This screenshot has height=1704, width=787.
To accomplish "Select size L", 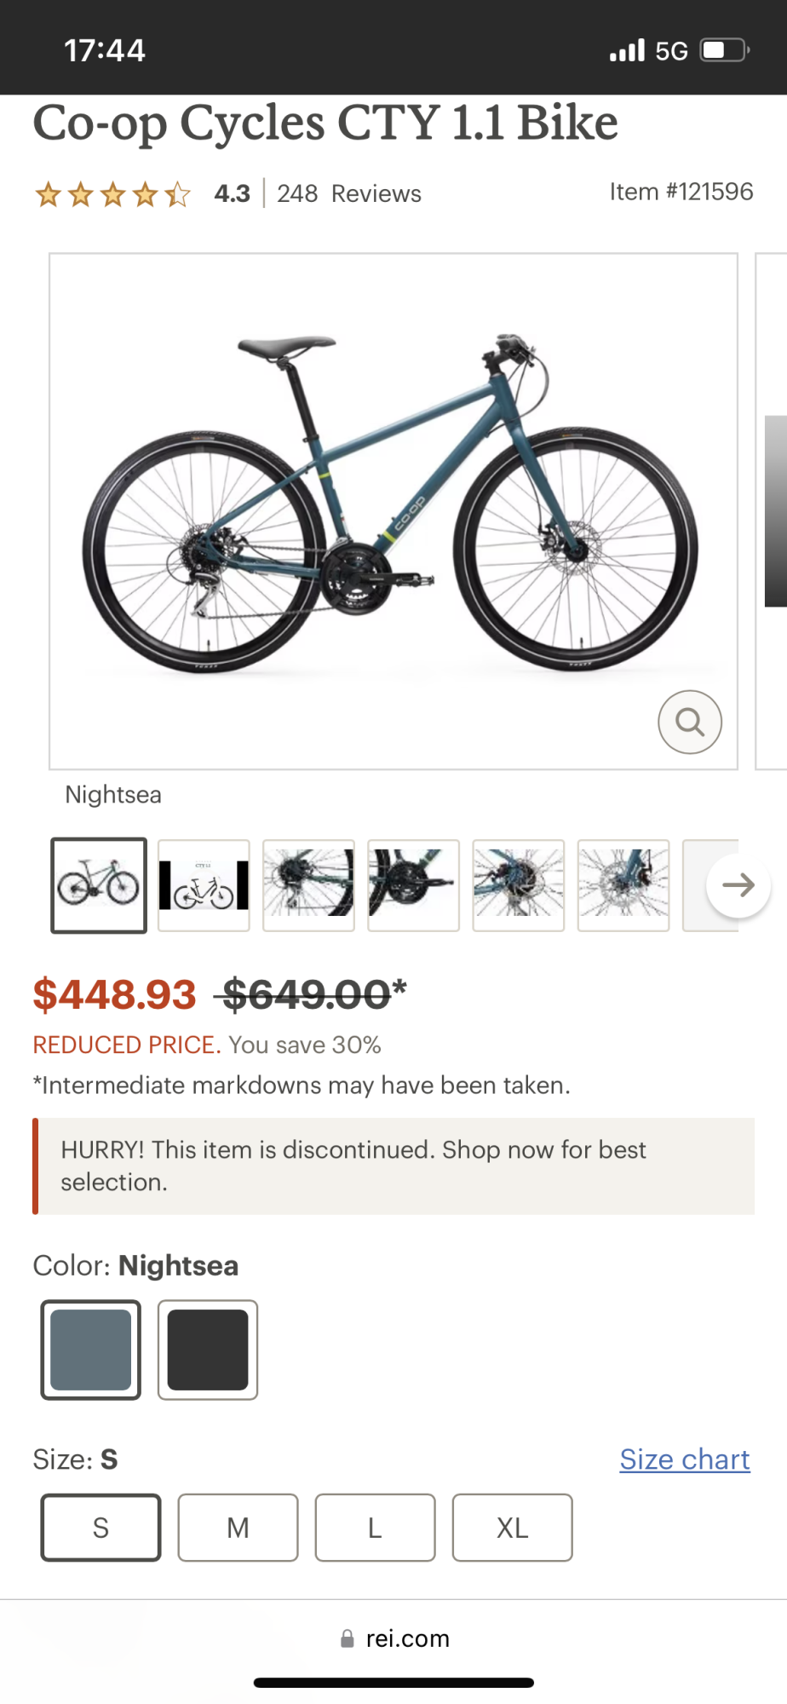I will tap(375, 1527).
